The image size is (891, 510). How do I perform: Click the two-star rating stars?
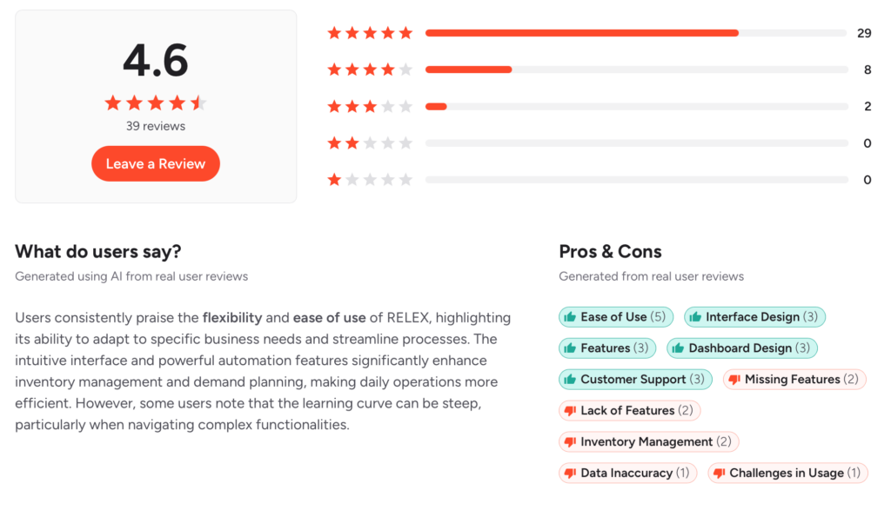pos(370,143)
